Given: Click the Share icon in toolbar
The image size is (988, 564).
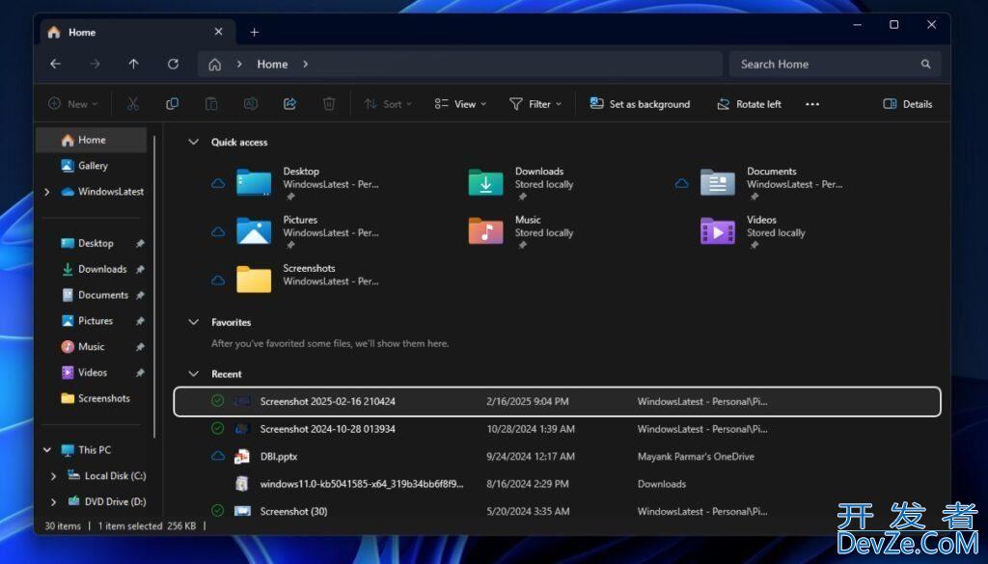Looking at the screenshot, I should 289,104.
